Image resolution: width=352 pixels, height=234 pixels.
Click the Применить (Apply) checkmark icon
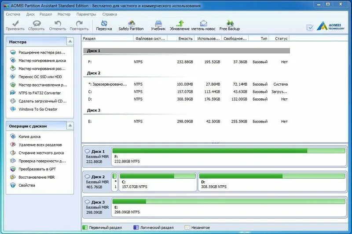pyautogui.click(x=15, y=23)
